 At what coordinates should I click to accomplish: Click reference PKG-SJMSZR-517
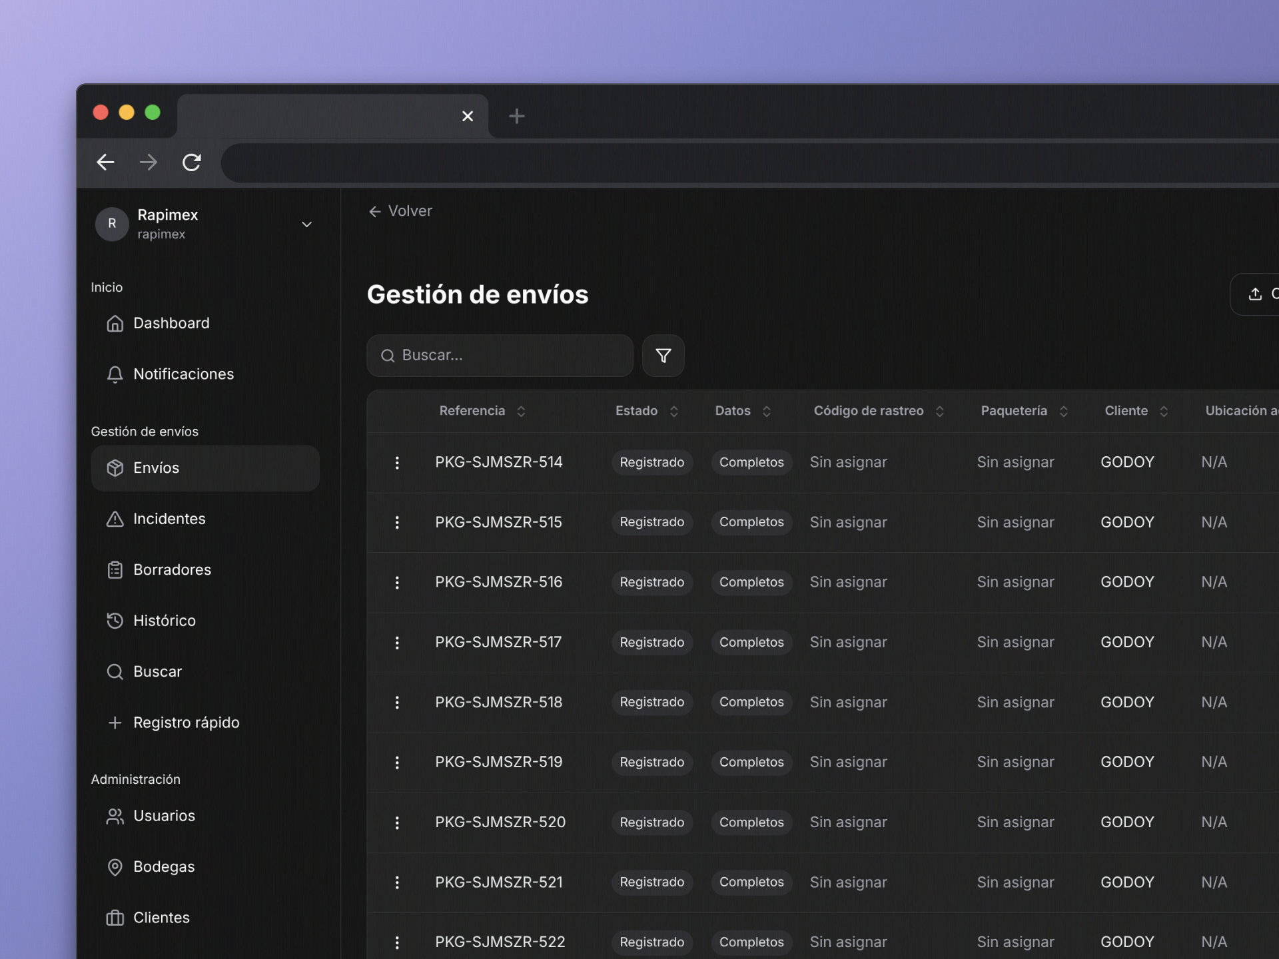498,642
